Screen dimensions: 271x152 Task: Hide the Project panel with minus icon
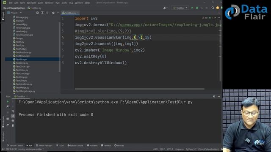pyautogui.click(x=58, y=13)
